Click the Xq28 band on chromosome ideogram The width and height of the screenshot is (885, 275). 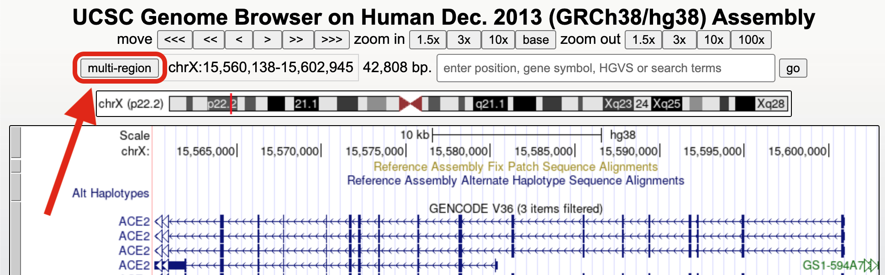tap(770, 104)
